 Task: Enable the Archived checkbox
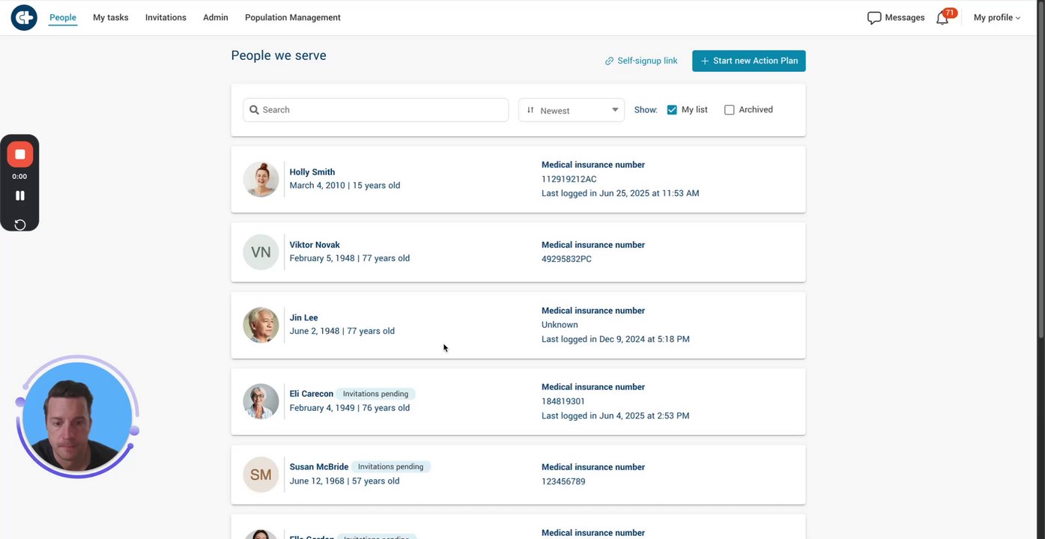[x=730, y=110]
